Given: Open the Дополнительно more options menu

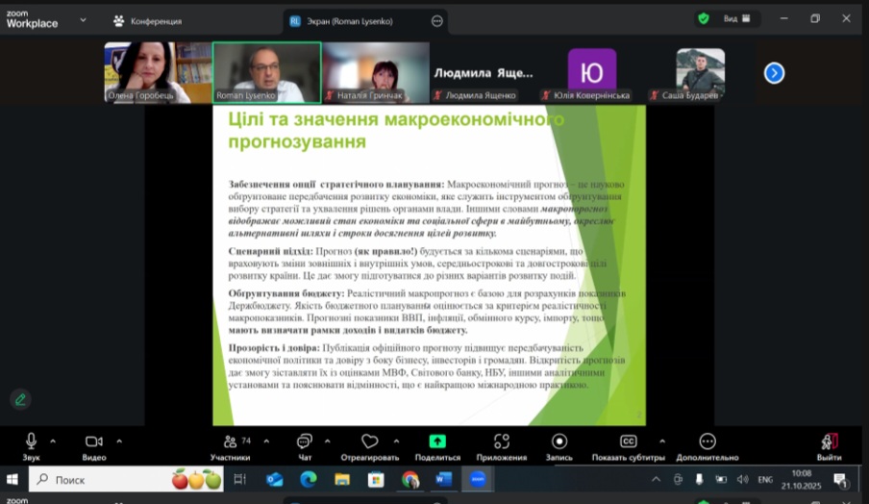Looking at the screenshot, I should coord(707,445).
